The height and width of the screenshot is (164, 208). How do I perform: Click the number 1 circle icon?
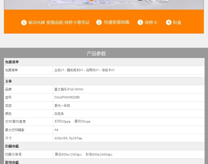click(24, 23)
